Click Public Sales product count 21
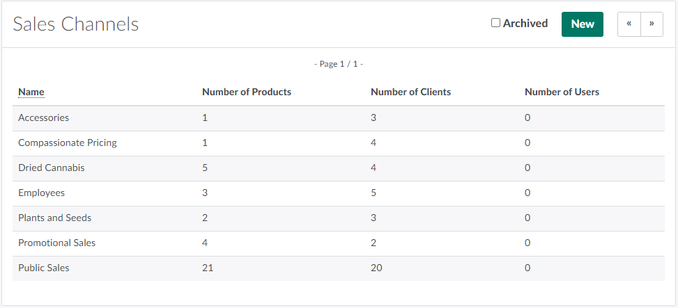This screenshot has height=308, width=678. [x=208, y=268]
